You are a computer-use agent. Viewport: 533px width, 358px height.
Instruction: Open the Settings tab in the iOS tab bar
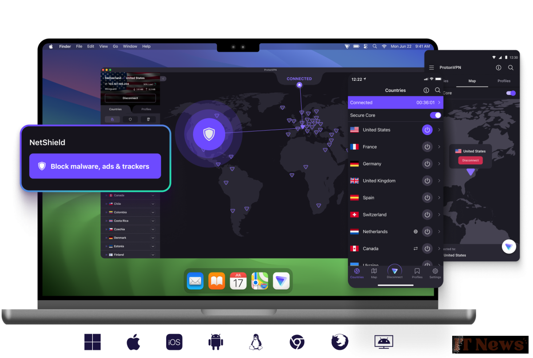[x=435, y=273]
